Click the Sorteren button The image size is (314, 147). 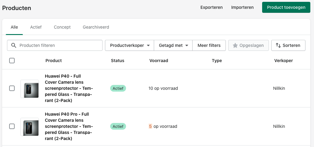point(288,45)
